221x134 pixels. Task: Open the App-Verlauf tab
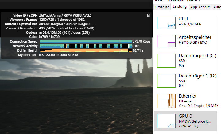click(200, 7)
